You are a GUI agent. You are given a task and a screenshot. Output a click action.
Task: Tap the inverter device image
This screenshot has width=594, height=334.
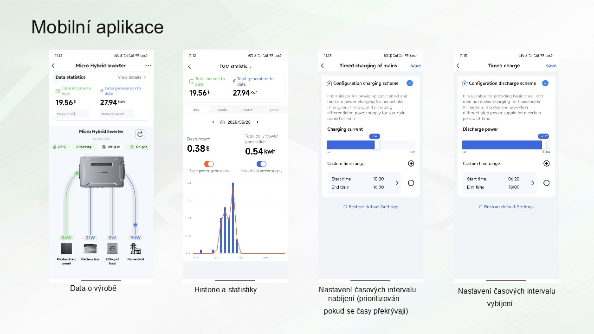click(102, 172)
